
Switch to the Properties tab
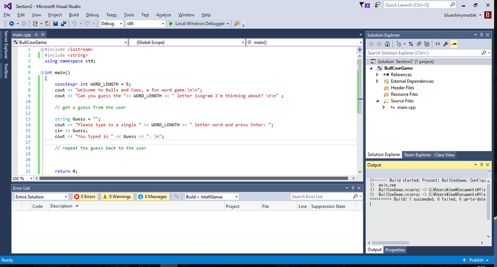click(x=395, y=250)
